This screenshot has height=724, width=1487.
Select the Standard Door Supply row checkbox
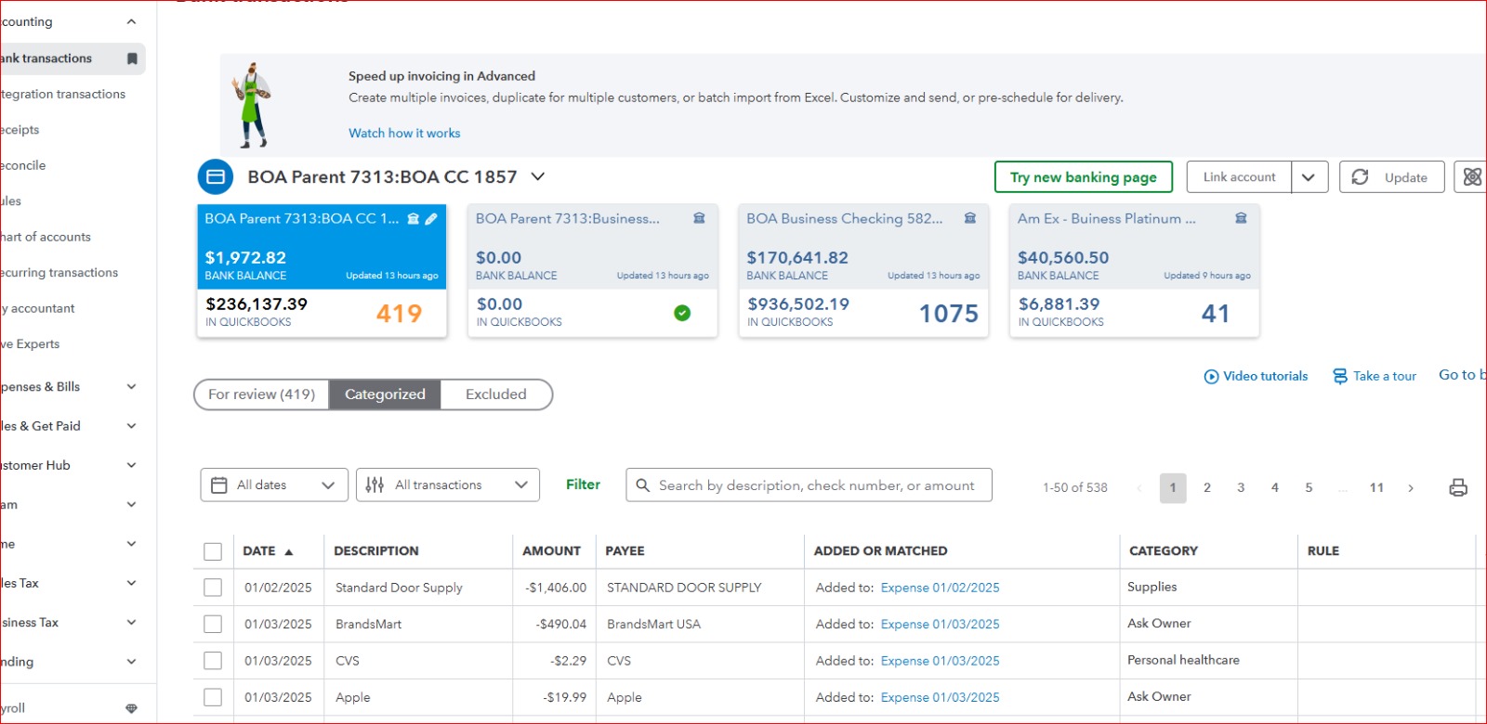tap(213, 588)
